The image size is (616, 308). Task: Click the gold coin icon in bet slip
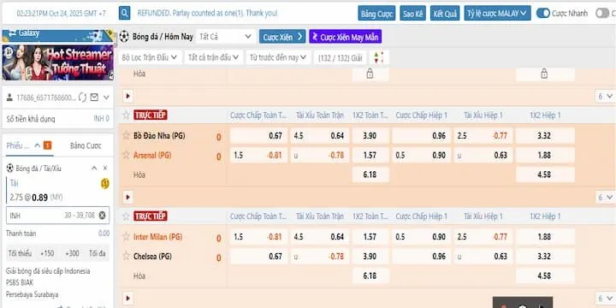105,183
